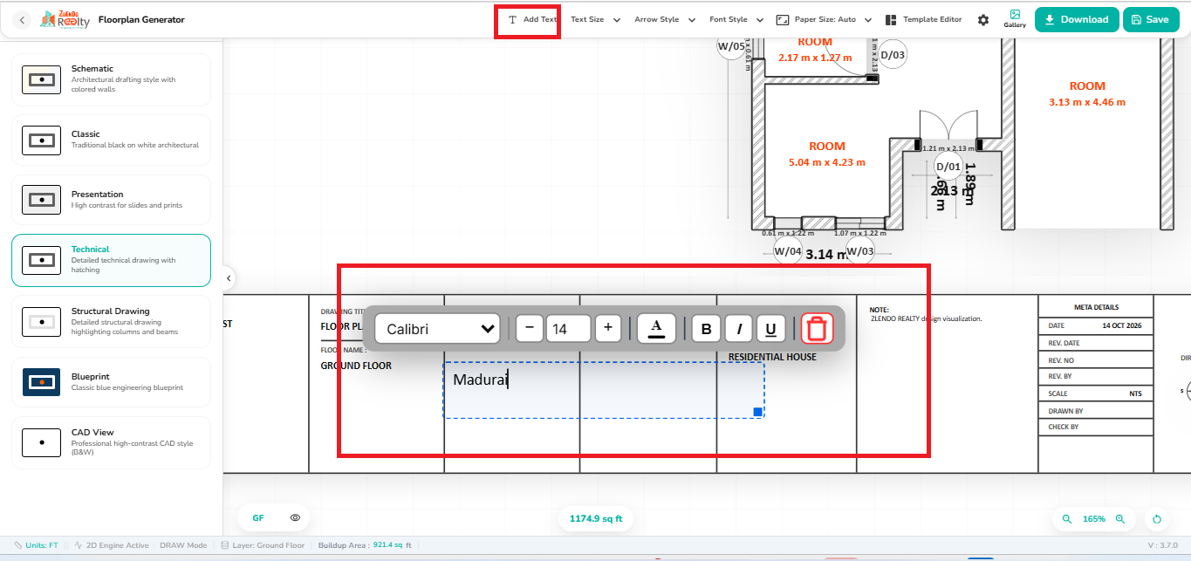
Task: Click the NTS scale value
Action: tap(1135, 393)
